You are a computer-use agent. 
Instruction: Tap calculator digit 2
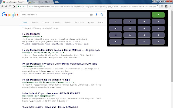[x=130, y=35]
